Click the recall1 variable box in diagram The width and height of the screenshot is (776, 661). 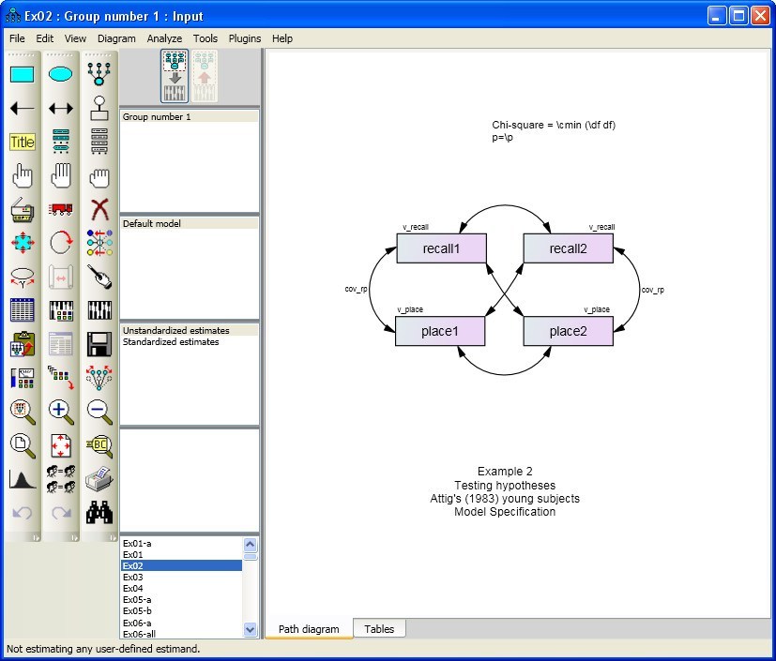coord(441,248)
